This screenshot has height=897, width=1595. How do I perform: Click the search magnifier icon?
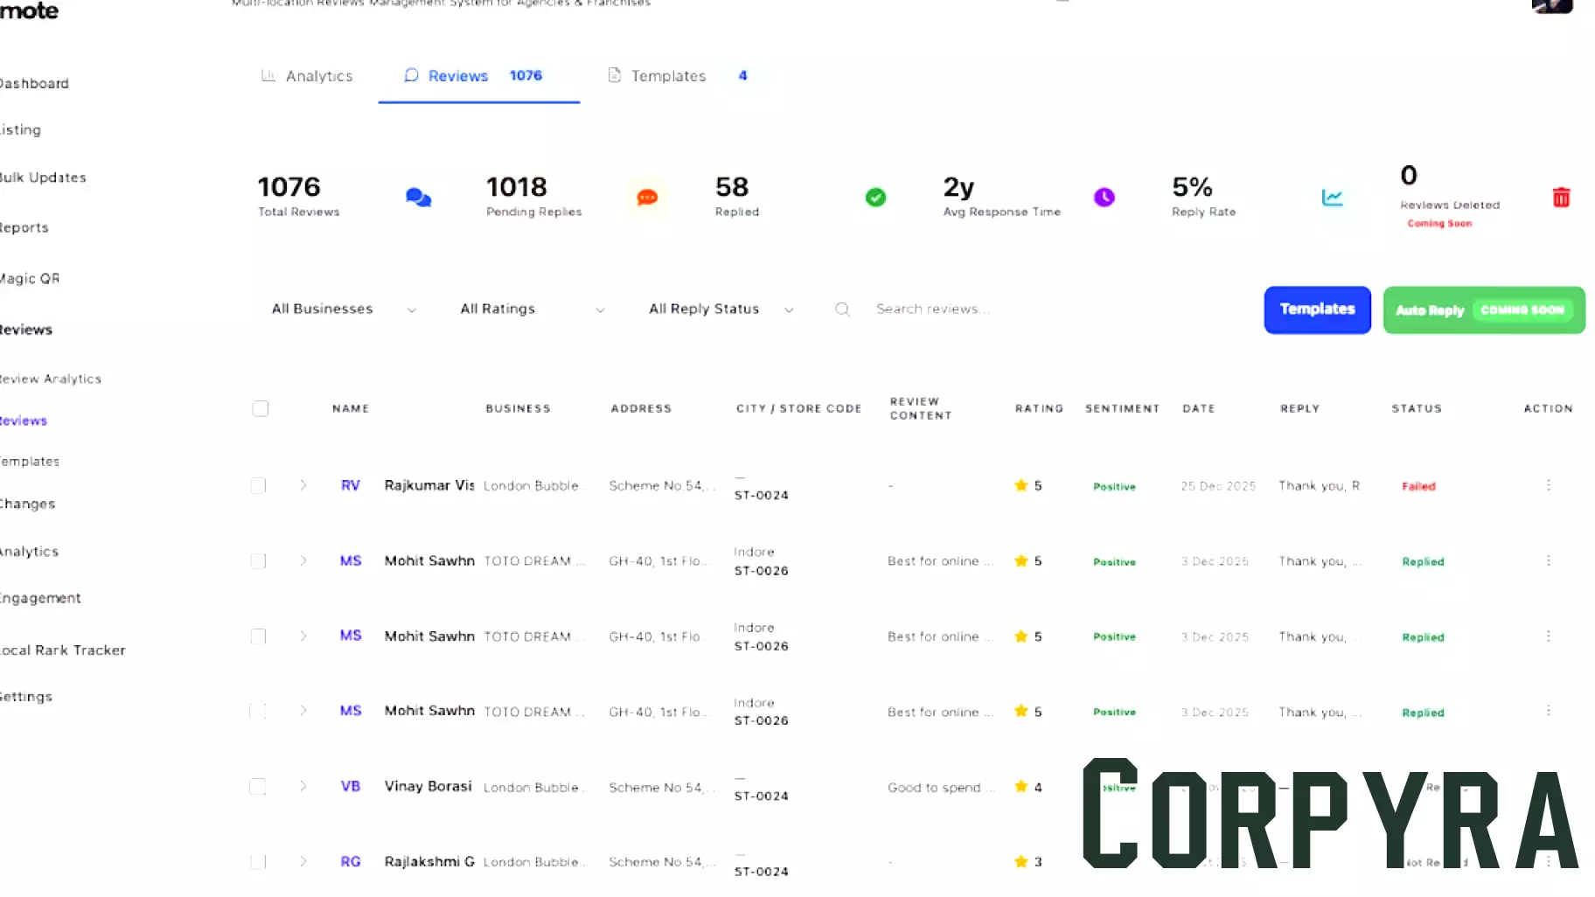843,309
